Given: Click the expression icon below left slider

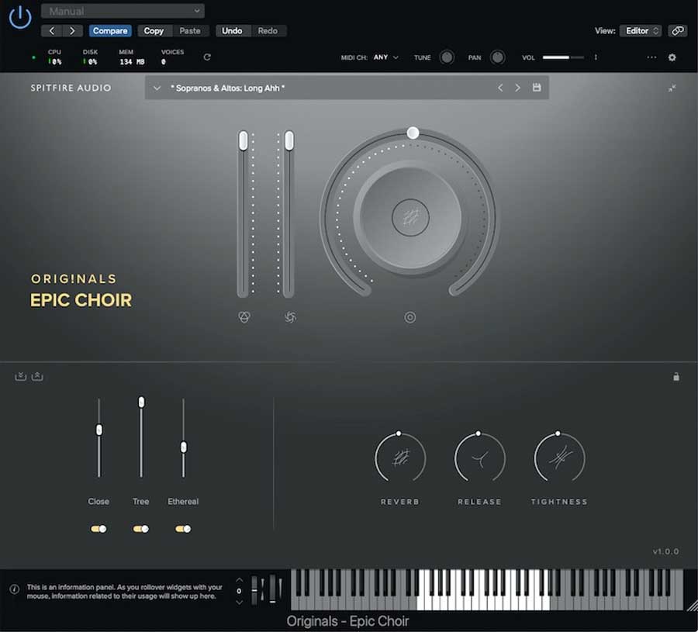Looking at the screenshot, I should pos(244,317).
